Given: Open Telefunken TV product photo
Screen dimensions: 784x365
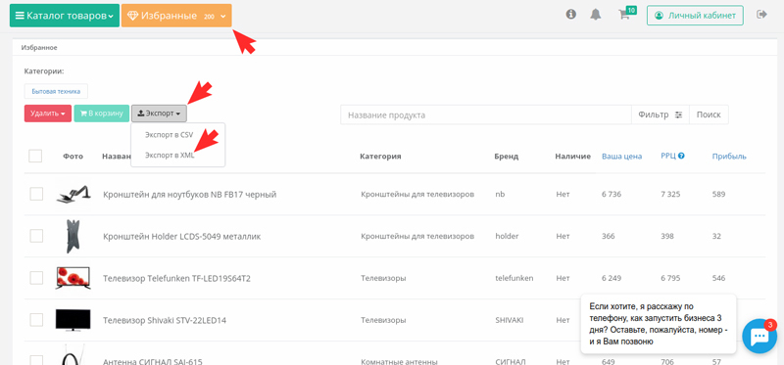Looking at the screenshot, I should coord(73,278).
